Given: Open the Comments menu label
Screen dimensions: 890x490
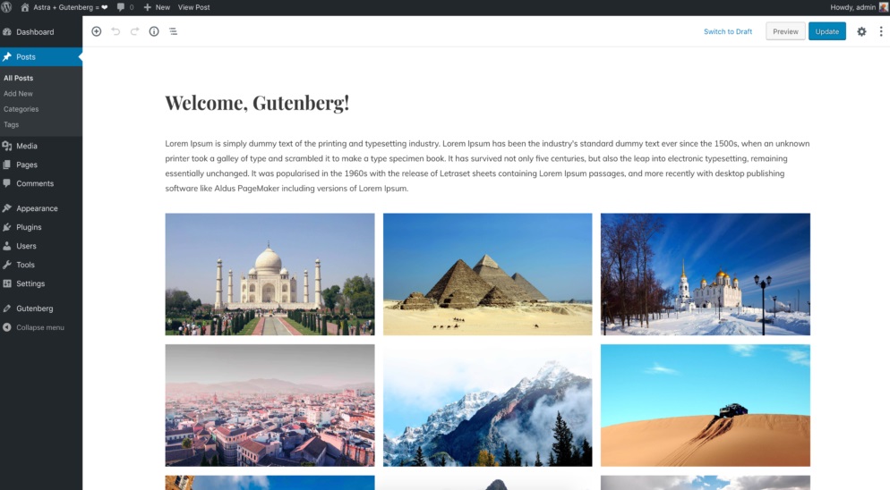Looking at the screenshot, I should tap(35, 183).
